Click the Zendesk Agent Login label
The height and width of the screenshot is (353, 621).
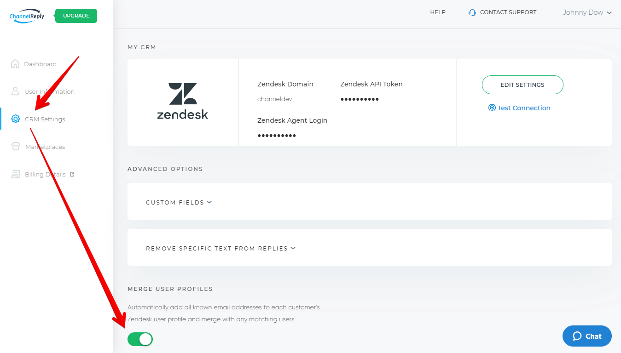point(292,120)
